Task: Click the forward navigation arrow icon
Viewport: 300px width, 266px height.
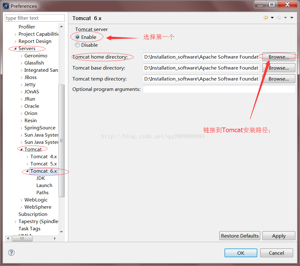Action: click(x=279, y=18)
